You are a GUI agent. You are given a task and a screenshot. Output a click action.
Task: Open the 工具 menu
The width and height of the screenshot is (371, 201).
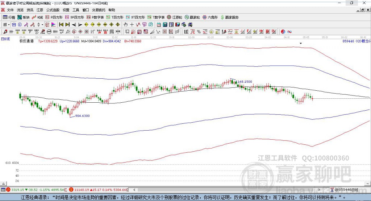coord(76,10)
